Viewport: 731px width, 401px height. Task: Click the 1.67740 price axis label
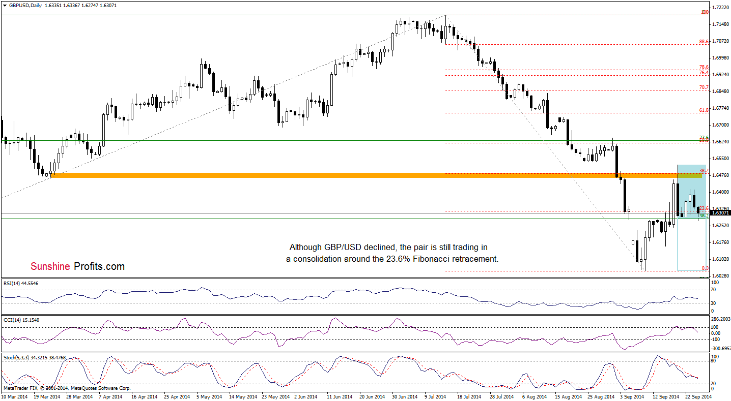coord(721,108)
